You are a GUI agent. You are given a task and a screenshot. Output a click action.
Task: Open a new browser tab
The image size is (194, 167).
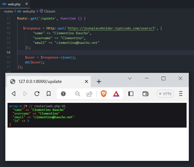click(99, 81)
